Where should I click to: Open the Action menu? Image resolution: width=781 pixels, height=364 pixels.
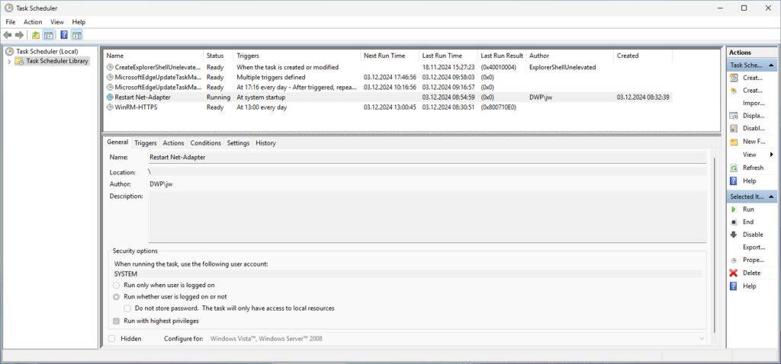pos(33,22)
